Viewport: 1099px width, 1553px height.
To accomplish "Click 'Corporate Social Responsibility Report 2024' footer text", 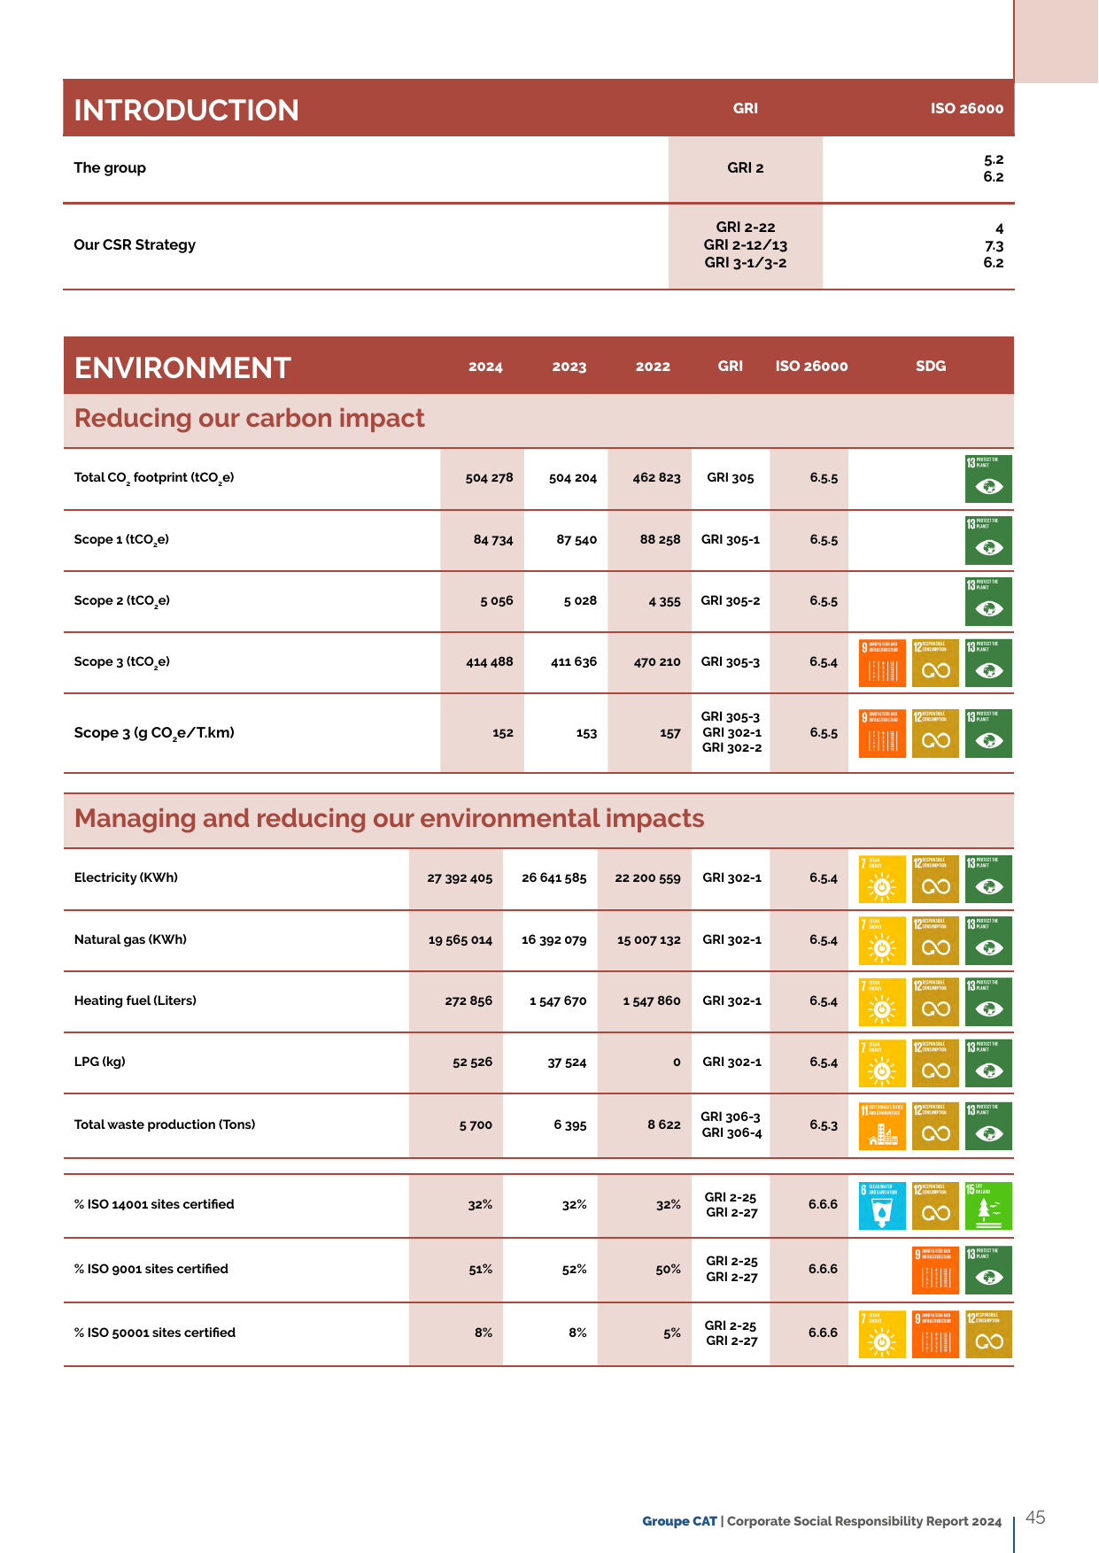I will pyautogui.click(x=864, y=1521).
